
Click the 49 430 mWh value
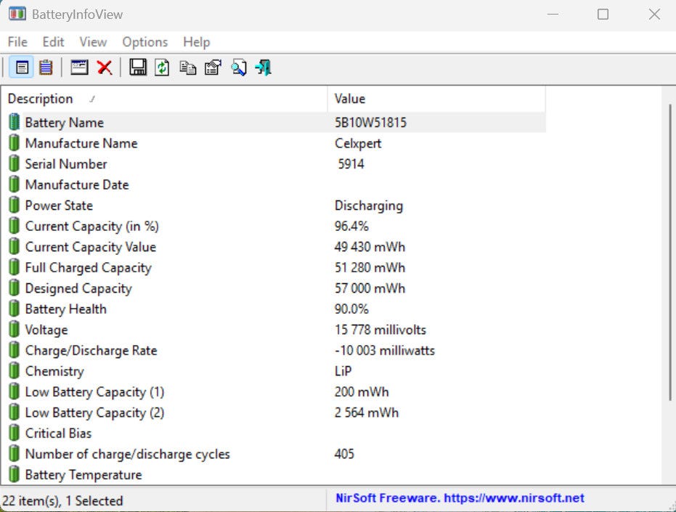pos(370,247)
